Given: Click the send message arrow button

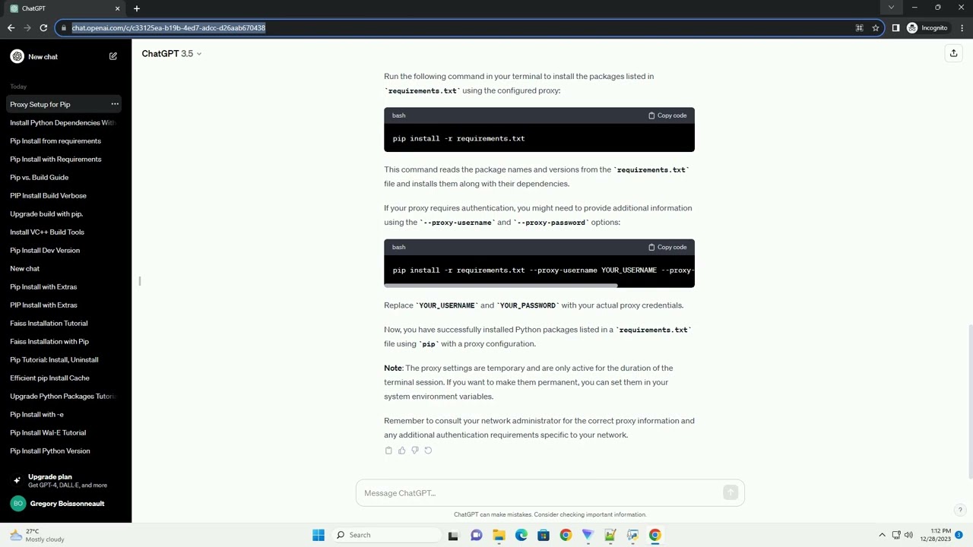Looking at the screenshot, I should [x=731, y=493].
